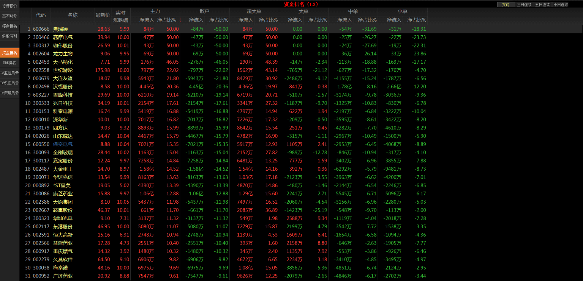The image size is (583, 281).
Task: Select the stock name 东港股份
Action: (x=63, y=227)
